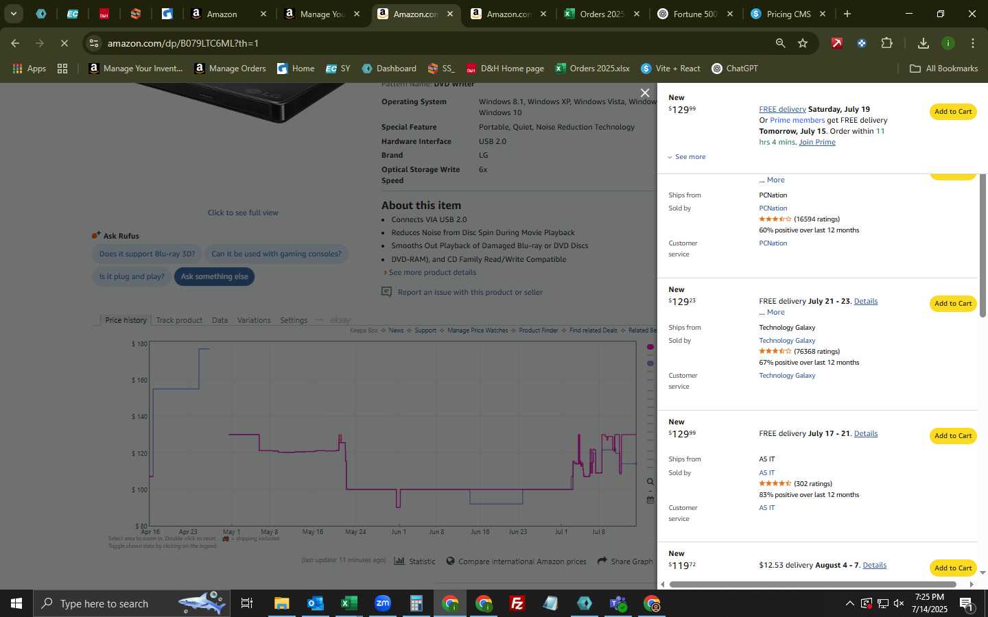The width and height of the screenshot is (988, 617).
Task: Open Chrome downloads
Action: 923,43
